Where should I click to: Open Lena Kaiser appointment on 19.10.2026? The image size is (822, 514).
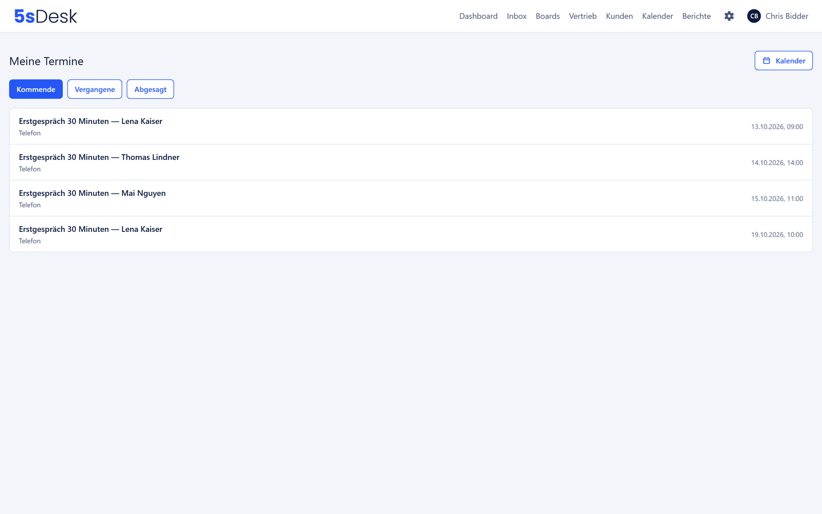tap(411, 234)
